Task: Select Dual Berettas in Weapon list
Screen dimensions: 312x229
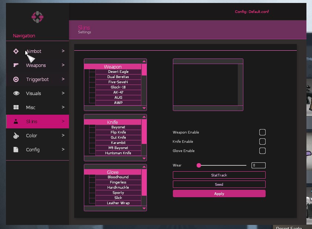Action: (x=118, y=77)
